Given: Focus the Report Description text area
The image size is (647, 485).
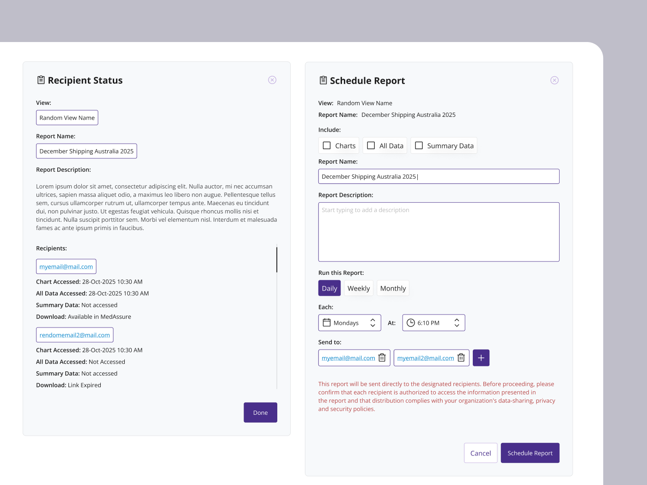Looking at the screenshot, I should point(439,232).
